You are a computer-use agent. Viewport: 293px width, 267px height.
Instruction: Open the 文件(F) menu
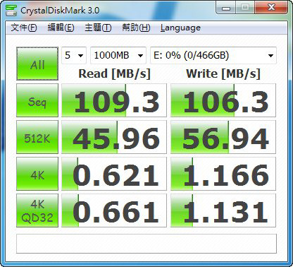[24, 28]
